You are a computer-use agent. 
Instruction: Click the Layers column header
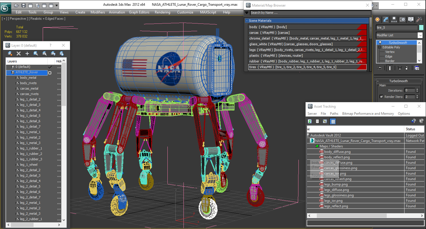point(27,61)
